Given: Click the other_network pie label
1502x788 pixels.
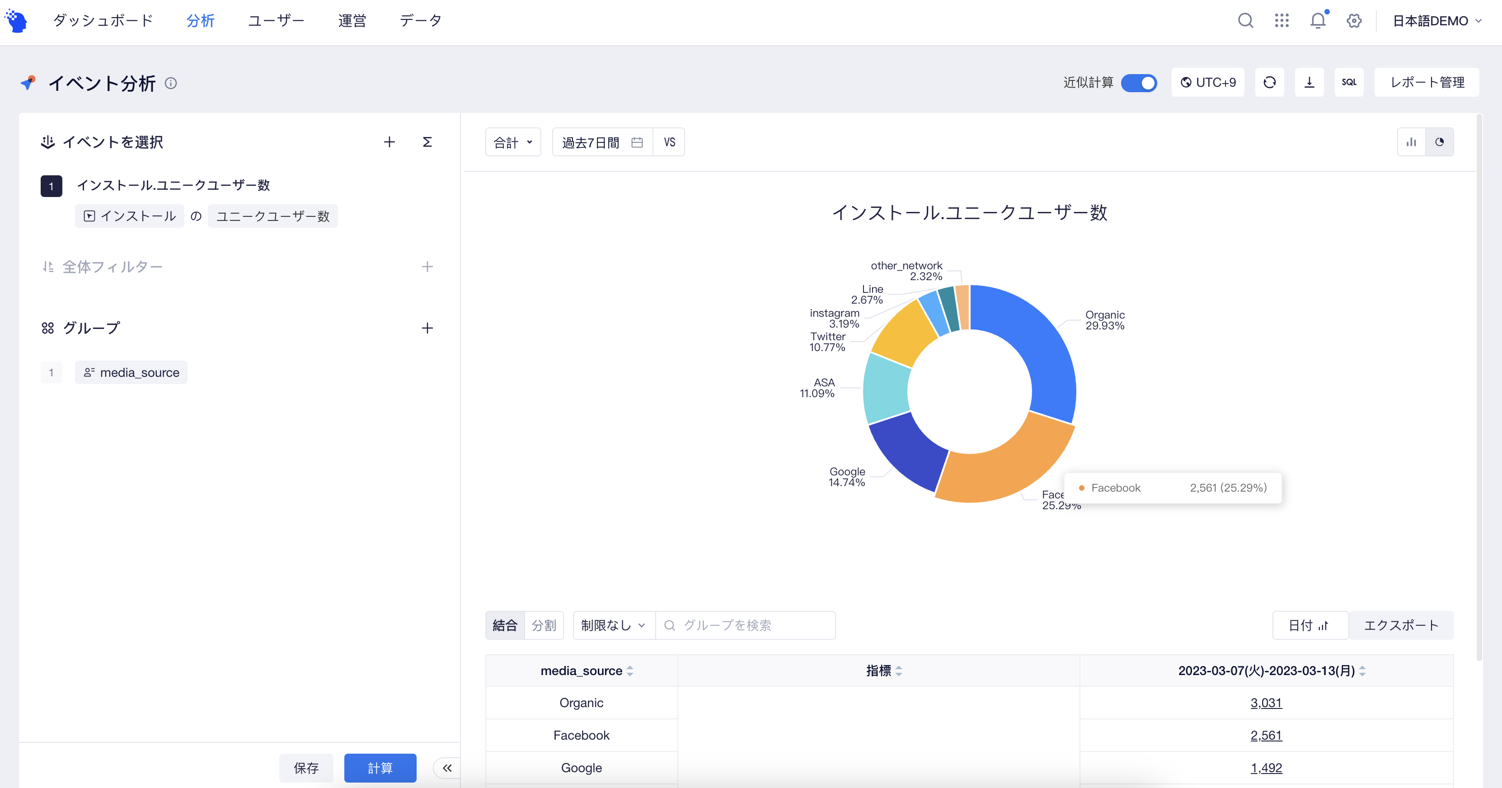Looking at the screenshot, I should (907, 271).
